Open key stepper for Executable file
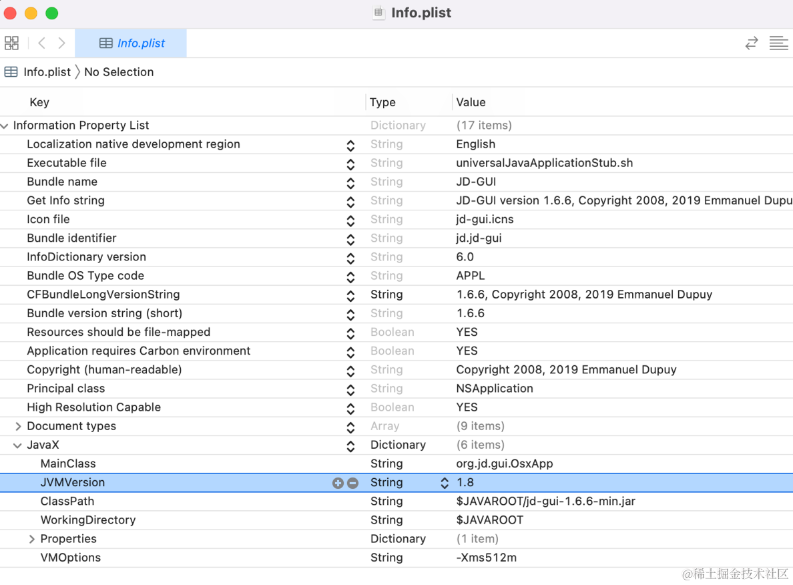Viewport: 793px width, 585px height. 350,164
